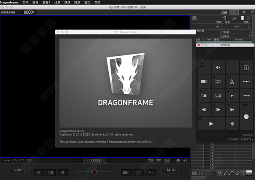The height and width of the screenshot is (180, 255).
Task: Click the play to live keypad key 6
Action: point(232,95)
